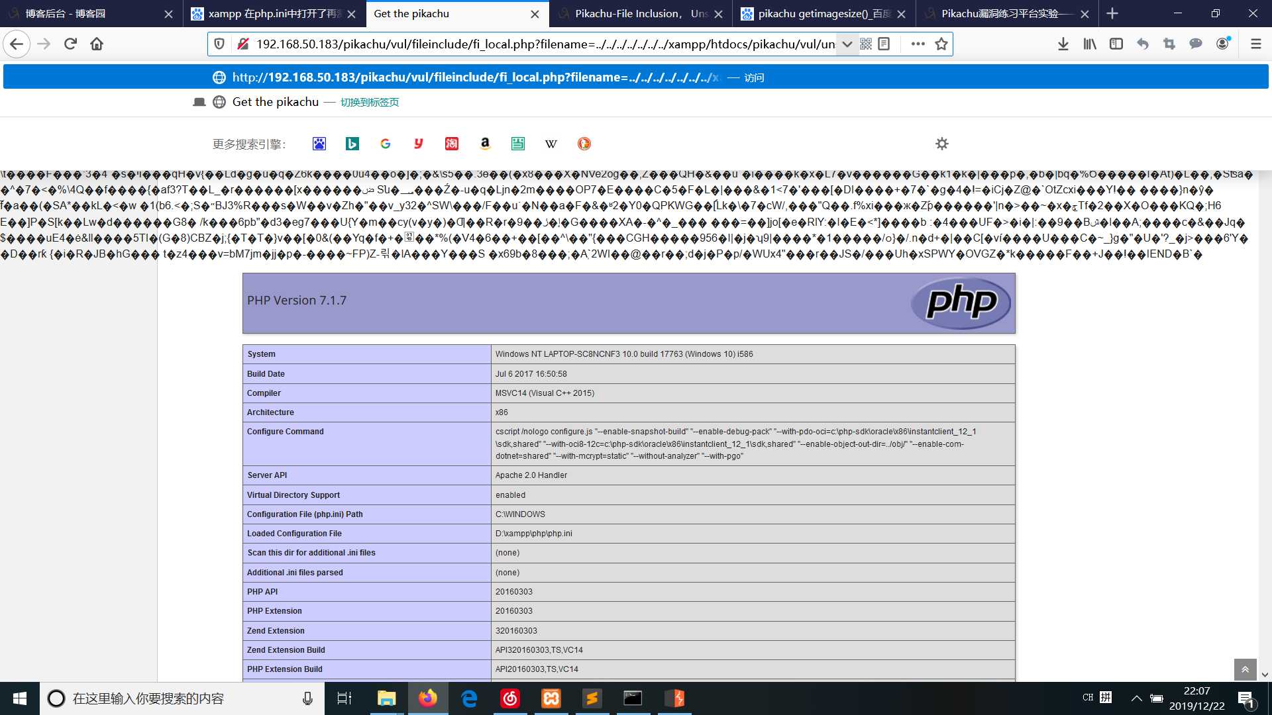Choose 切换到标签页 for Get the pikachu

tap(370, 103)
